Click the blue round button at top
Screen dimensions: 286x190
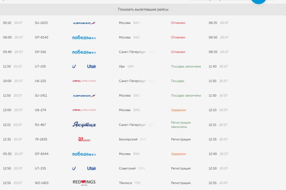pos(258,1)
